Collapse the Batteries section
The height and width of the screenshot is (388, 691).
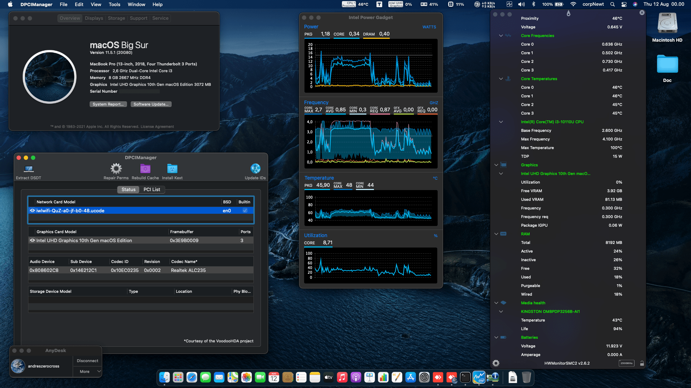click(x=496, y=337)
